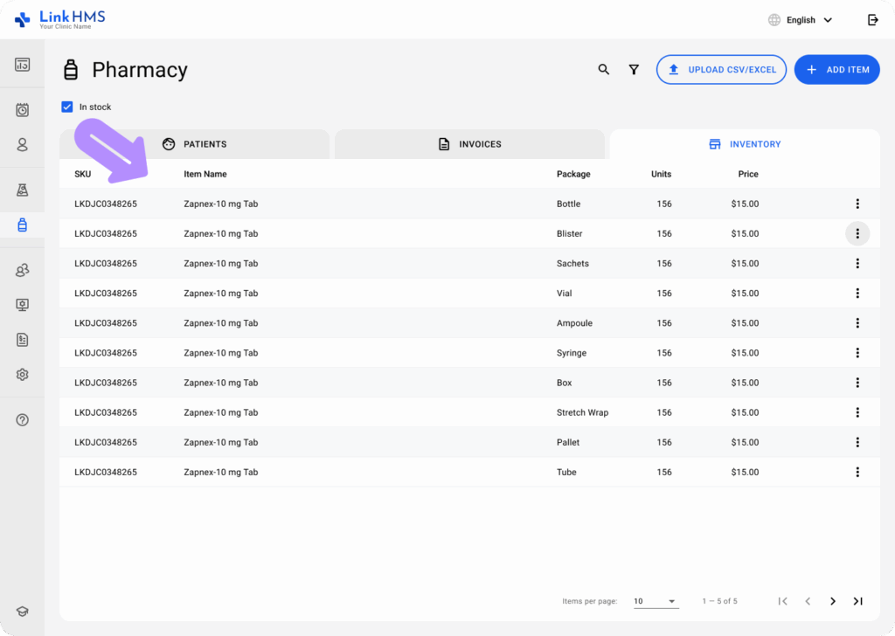Open options menu for Stretch Wrap row
This screenshot has height=636, width=895.
[x=857, y=412]
